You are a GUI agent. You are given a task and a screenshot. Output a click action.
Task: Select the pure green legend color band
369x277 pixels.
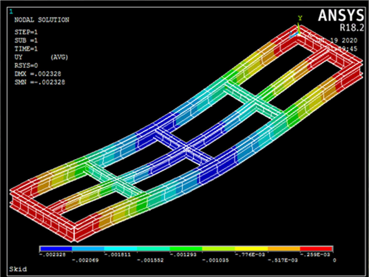[x=186, y=249]
